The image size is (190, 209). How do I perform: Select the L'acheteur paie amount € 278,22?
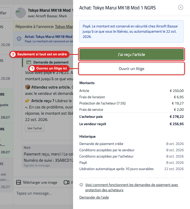176,117
